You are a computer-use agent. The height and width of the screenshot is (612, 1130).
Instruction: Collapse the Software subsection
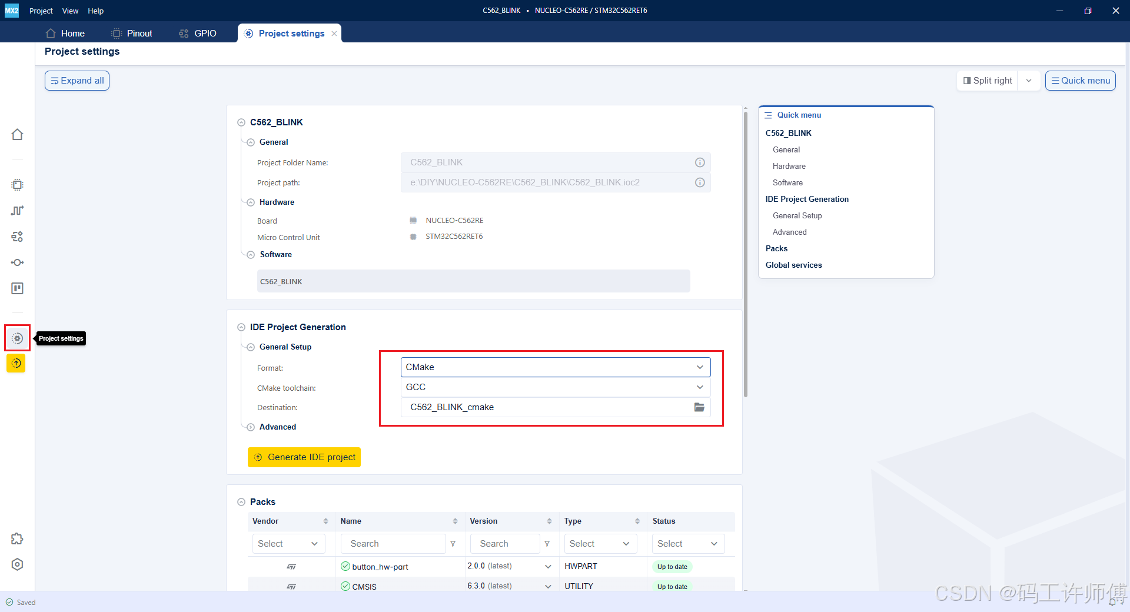[x=251, y=255]
